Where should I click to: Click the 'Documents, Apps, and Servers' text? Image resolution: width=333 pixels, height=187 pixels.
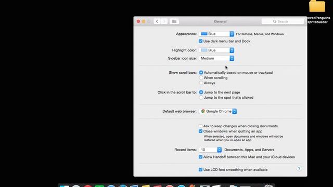pos(249,150)
